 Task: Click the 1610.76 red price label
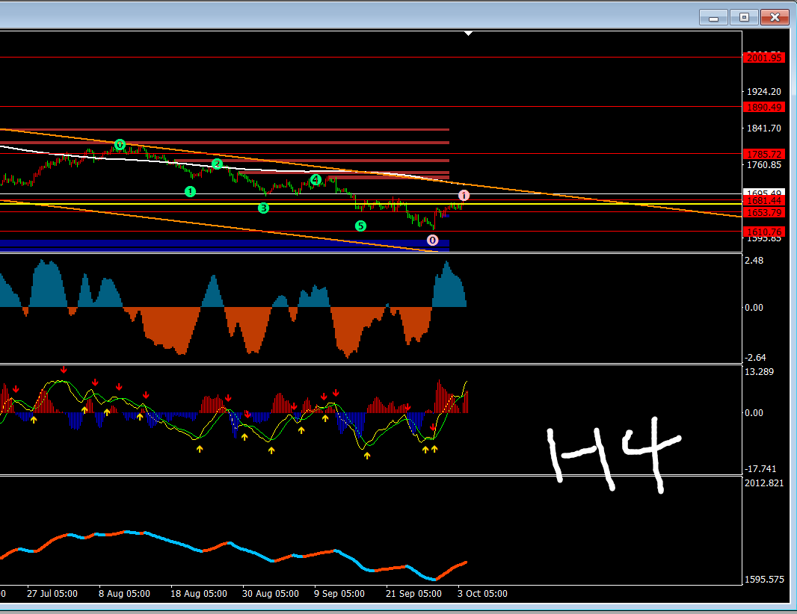coord(763,232)
